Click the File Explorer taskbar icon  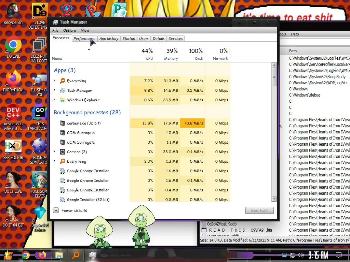(x=59, y=255)
